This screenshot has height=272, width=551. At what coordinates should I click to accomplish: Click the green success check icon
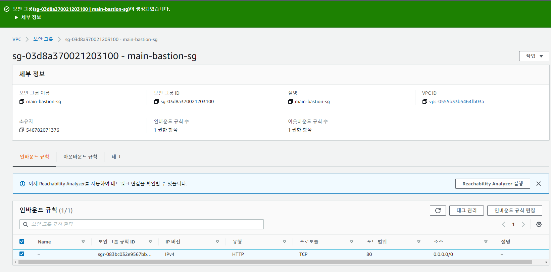(7, 9)
